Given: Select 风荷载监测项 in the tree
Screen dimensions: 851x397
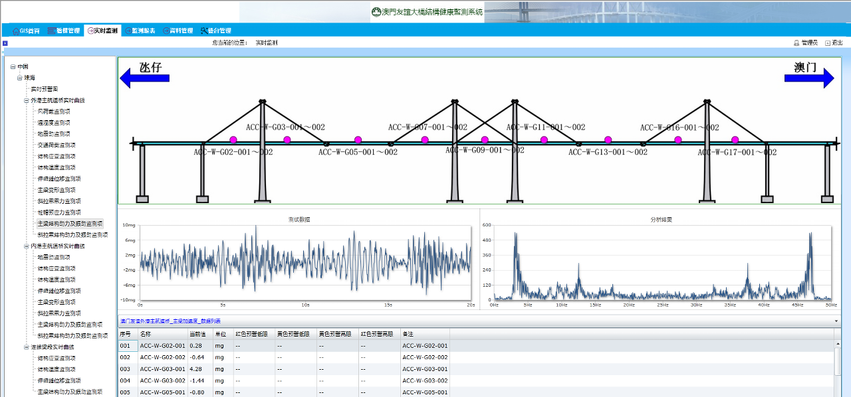Looking at the screenshot, I should pyautogui.click(x=54, y=112).
